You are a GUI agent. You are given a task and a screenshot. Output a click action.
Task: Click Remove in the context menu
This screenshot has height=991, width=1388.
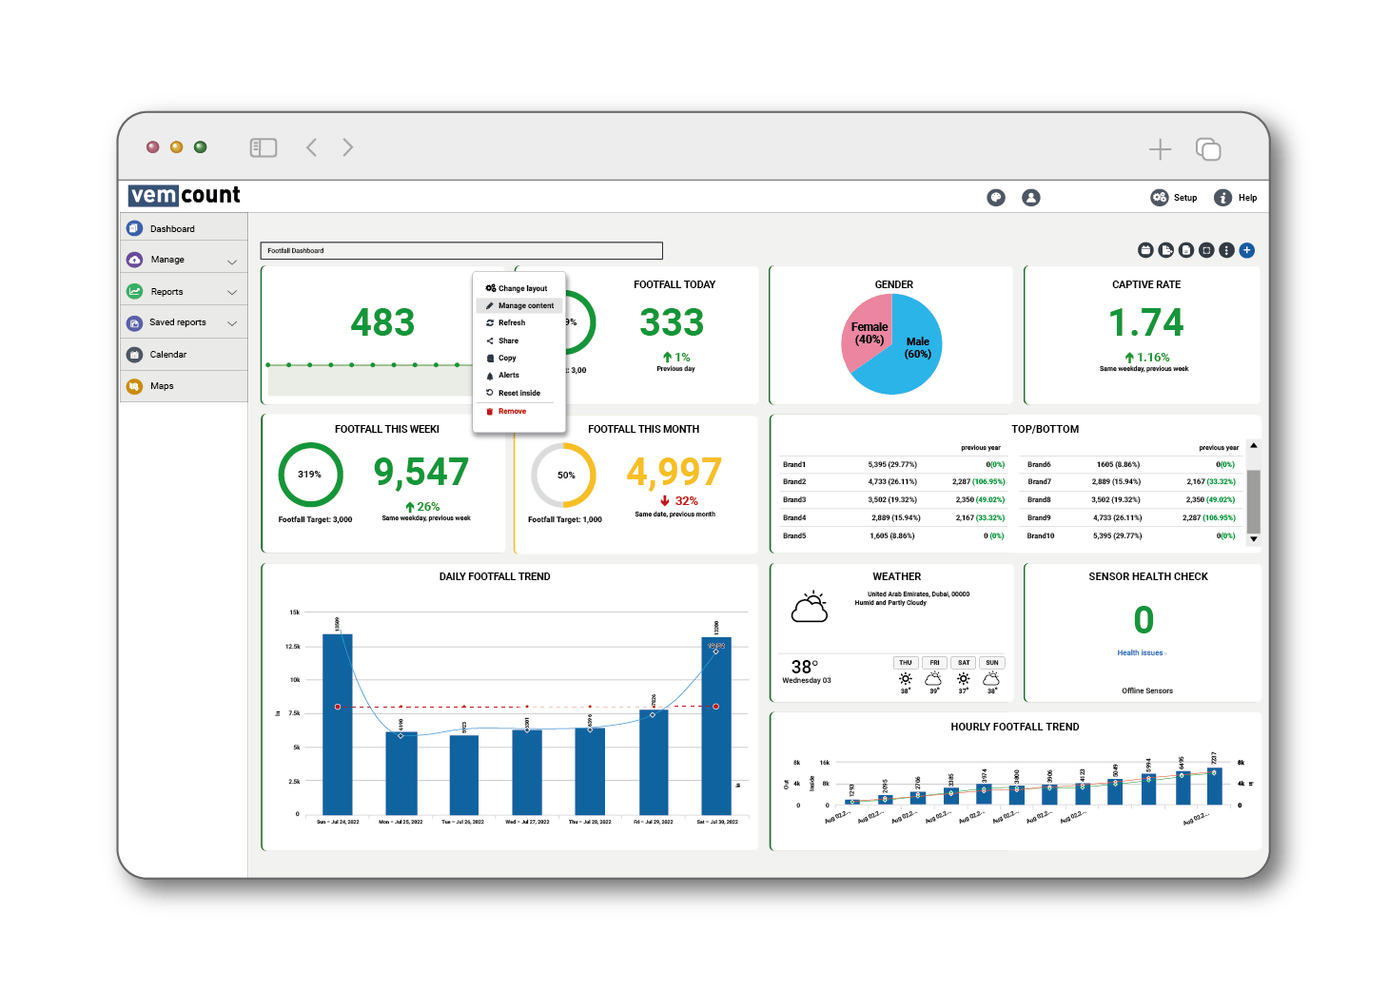tap(513, 411)
